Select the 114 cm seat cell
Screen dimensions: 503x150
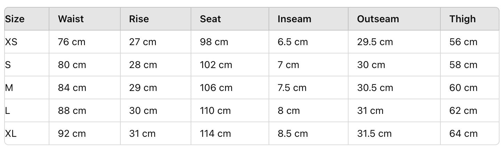point(215,134)
